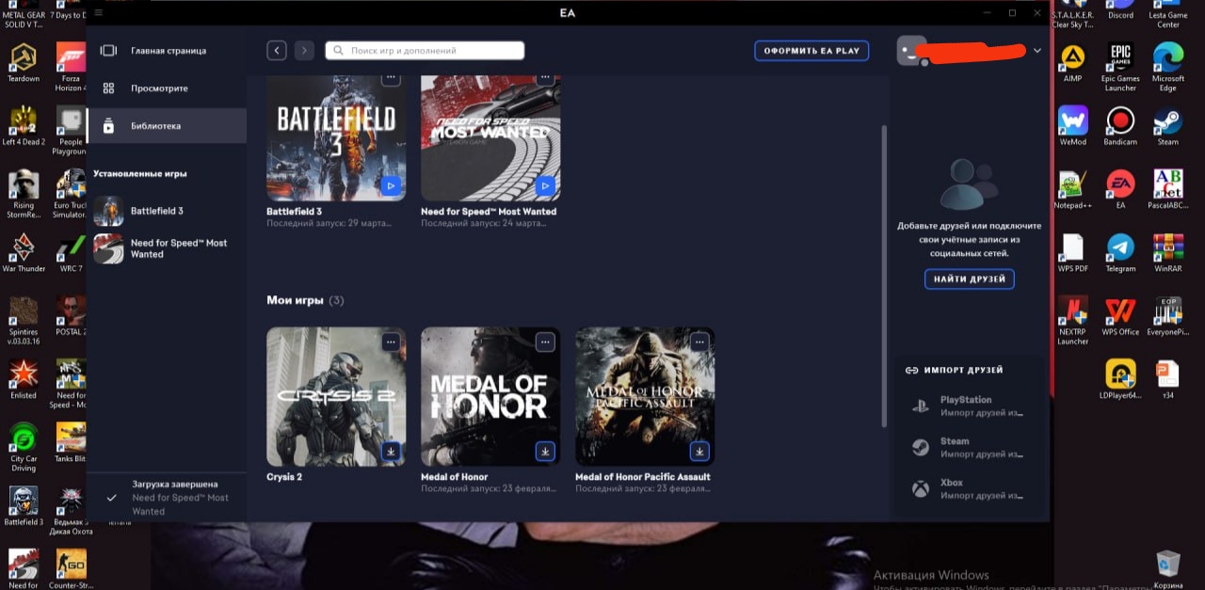The width and height of the screenshot is (1205, 590).
Task: Open WinRAR desktop icon
Action: point(1168,252)
